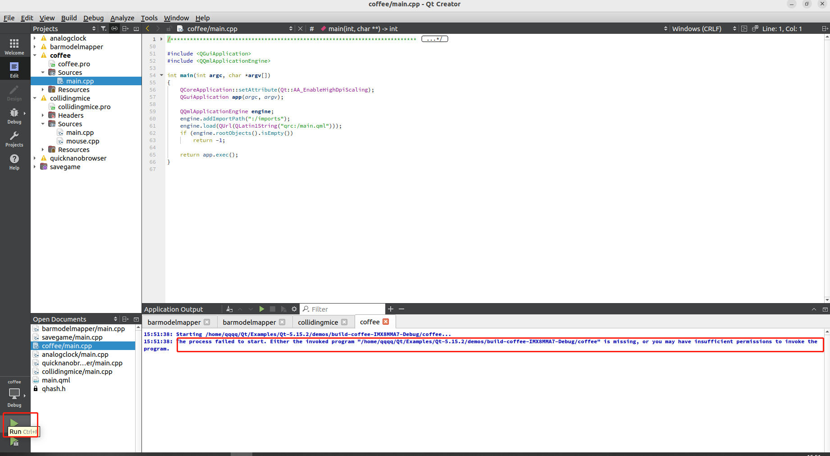Open the Help mode

14,161
